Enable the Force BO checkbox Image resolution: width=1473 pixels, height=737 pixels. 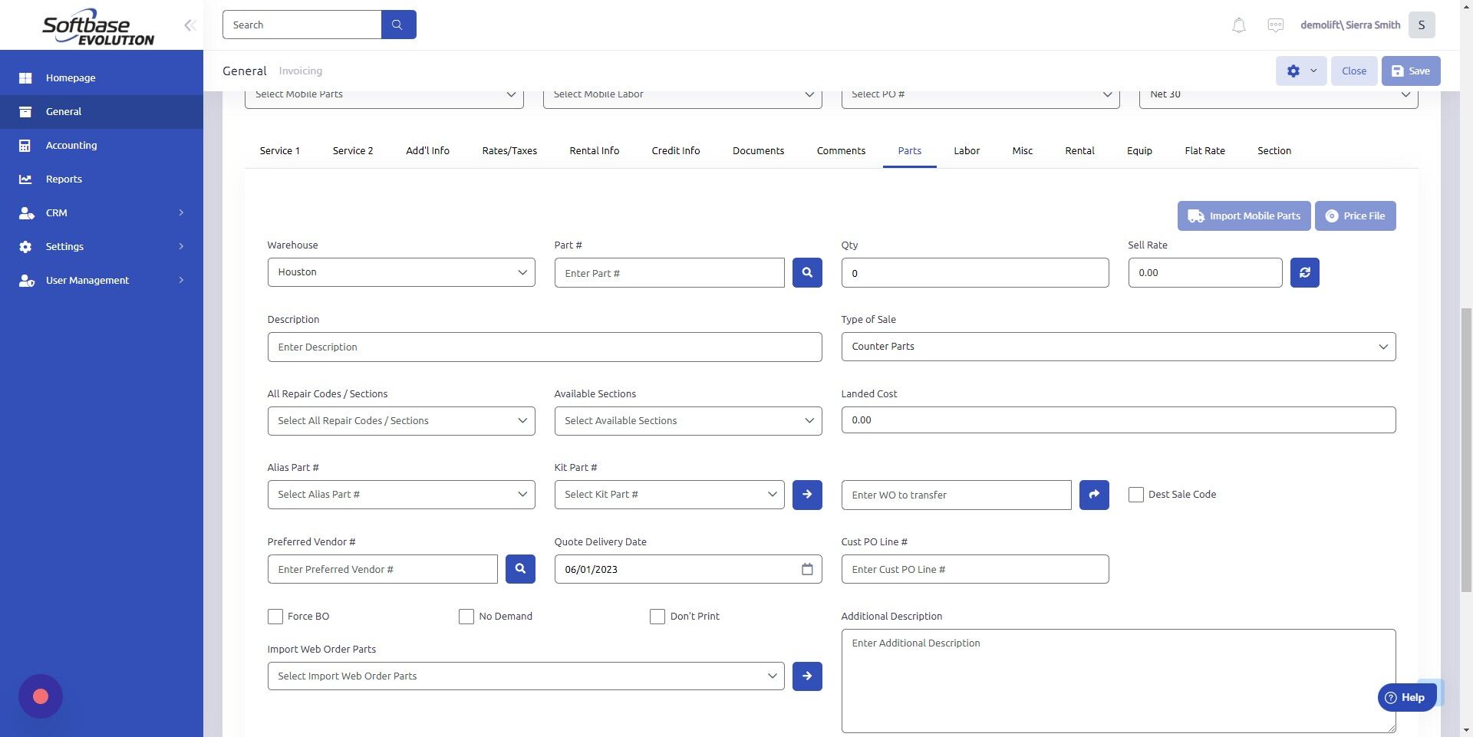click(275, 616)
